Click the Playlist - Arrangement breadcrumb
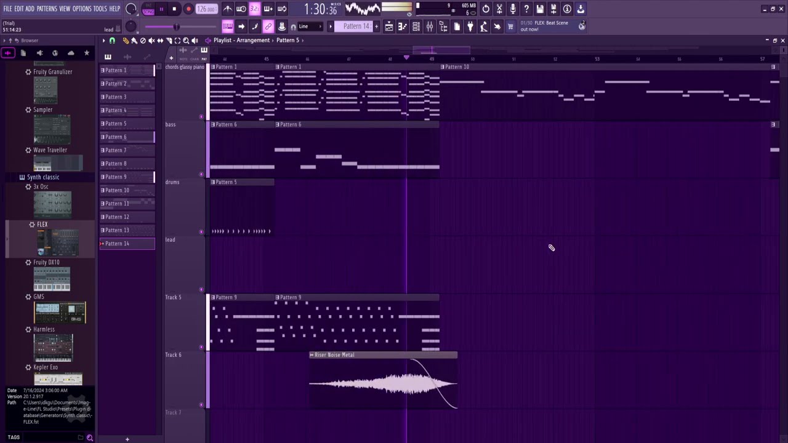Image resolution: width=788 pixels, height=443 pixels. [x=241, y=41]
